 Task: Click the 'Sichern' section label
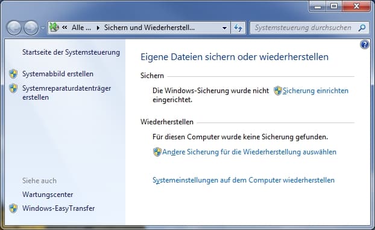click(152, 76)
